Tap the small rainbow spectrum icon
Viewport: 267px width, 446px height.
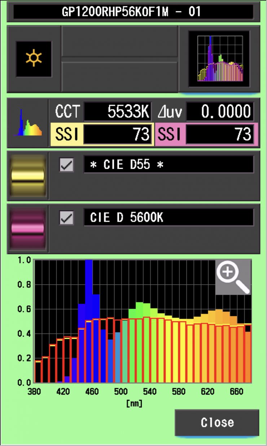click(x=28, y=123)
